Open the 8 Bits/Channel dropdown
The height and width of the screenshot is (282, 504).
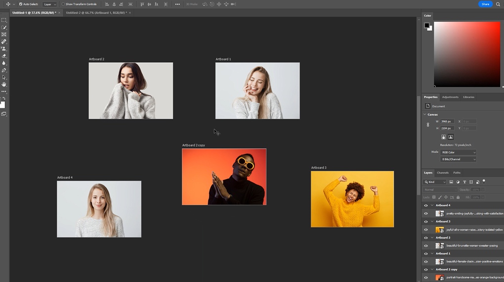click(458, 159)
